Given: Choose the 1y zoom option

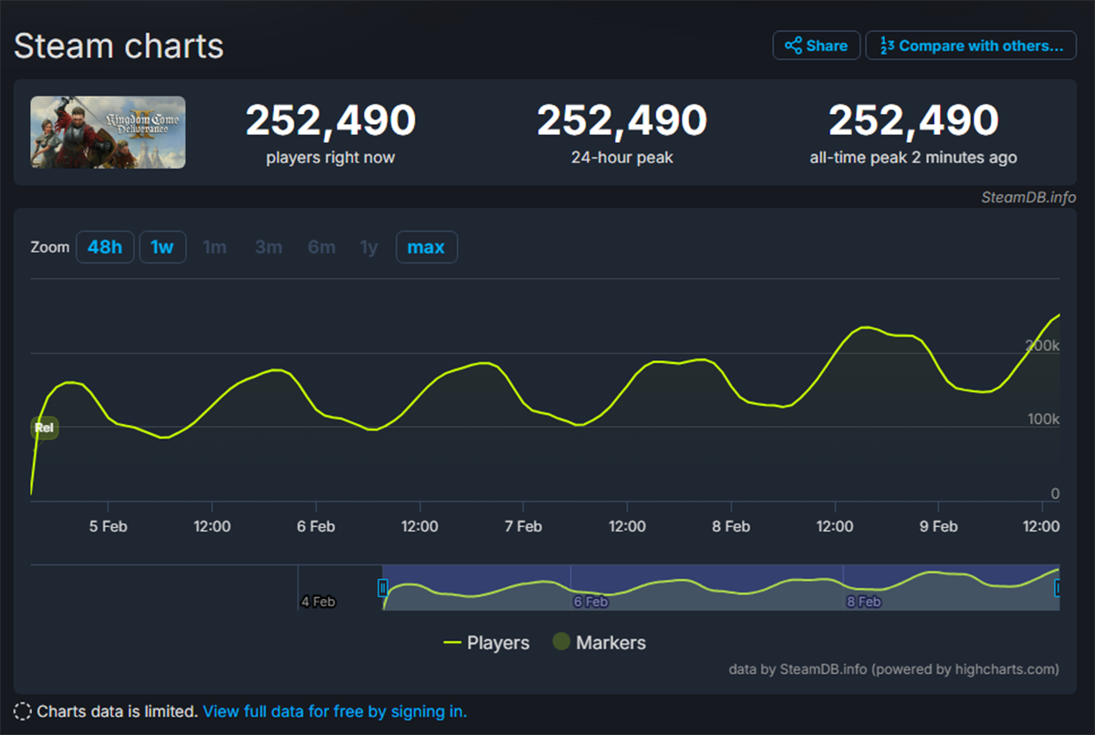Looking at the screenshot, I should click(x=369, y=247).
